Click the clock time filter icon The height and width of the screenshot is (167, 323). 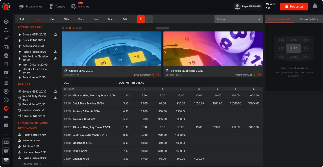pyautogui.click(x=149, y=19)
